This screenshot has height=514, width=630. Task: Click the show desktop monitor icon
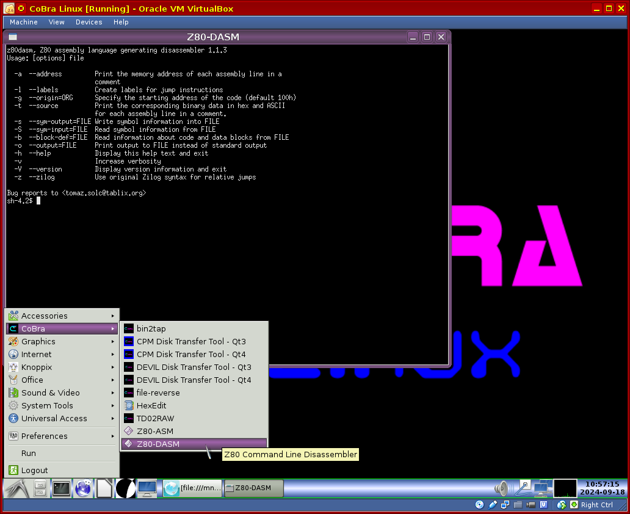pos(147,488)
